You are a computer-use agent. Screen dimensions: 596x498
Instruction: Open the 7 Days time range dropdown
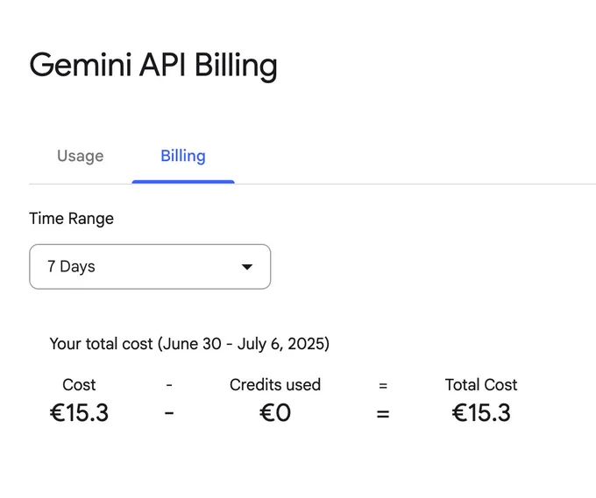150,266
